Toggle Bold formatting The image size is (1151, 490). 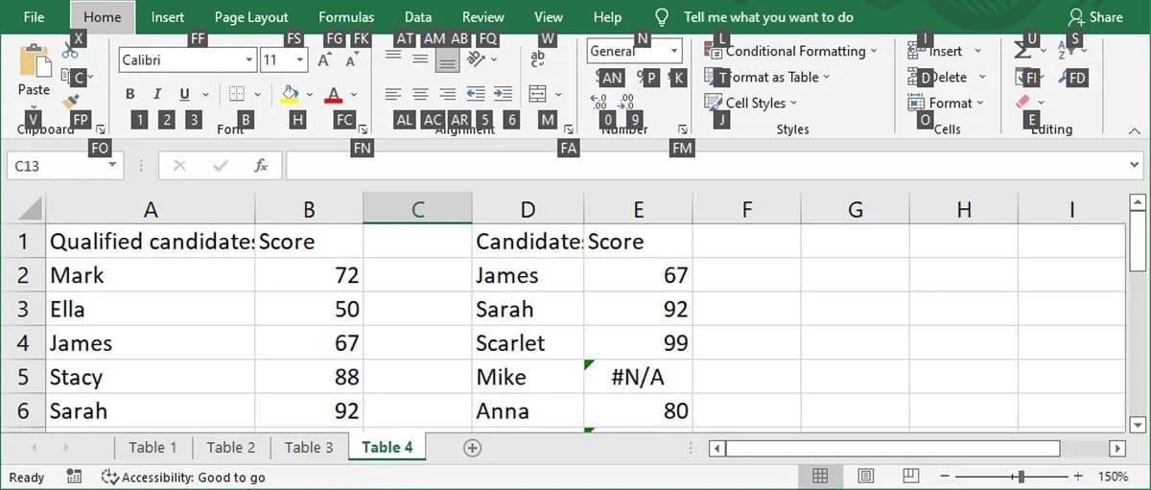[x=130, y=94]
